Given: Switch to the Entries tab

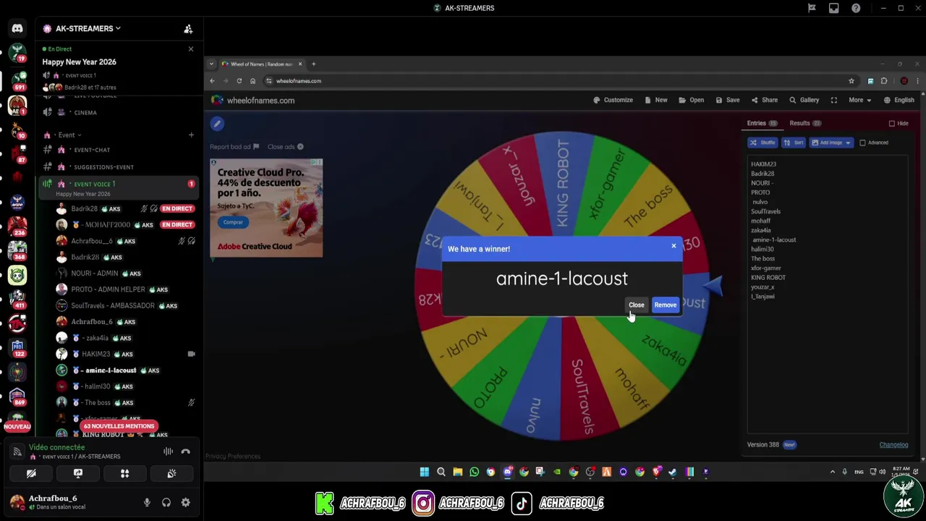Looking at the screenshot, I should coord(763,124).
